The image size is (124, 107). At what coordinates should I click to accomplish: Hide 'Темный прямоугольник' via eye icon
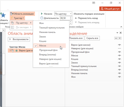(119, 66)
